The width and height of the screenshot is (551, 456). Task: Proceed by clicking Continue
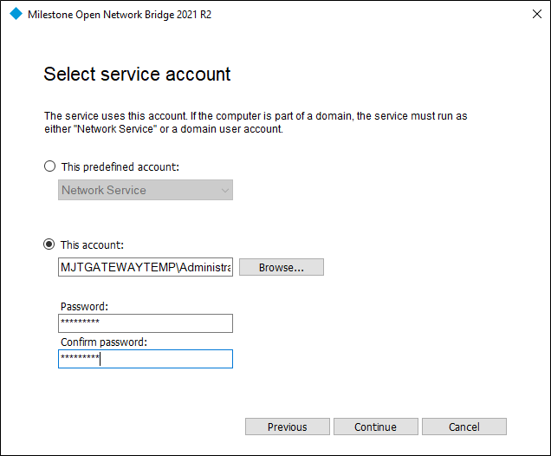[x=375, y=427]
